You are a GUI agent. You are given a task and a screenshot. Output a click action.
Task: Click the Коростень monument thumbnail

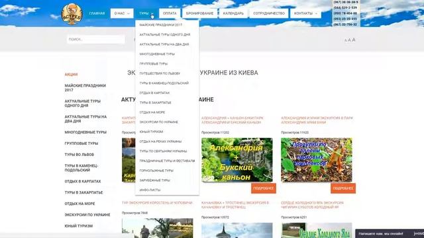(x=158, y=228)
